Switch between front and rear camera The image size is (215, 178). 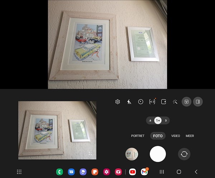click(x=184, y=154)
